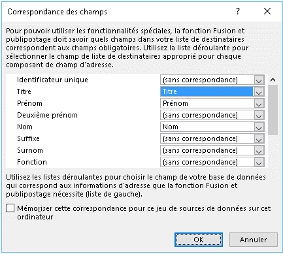Confirm with the OK button
283x254 pixels.
pos(199,240)
